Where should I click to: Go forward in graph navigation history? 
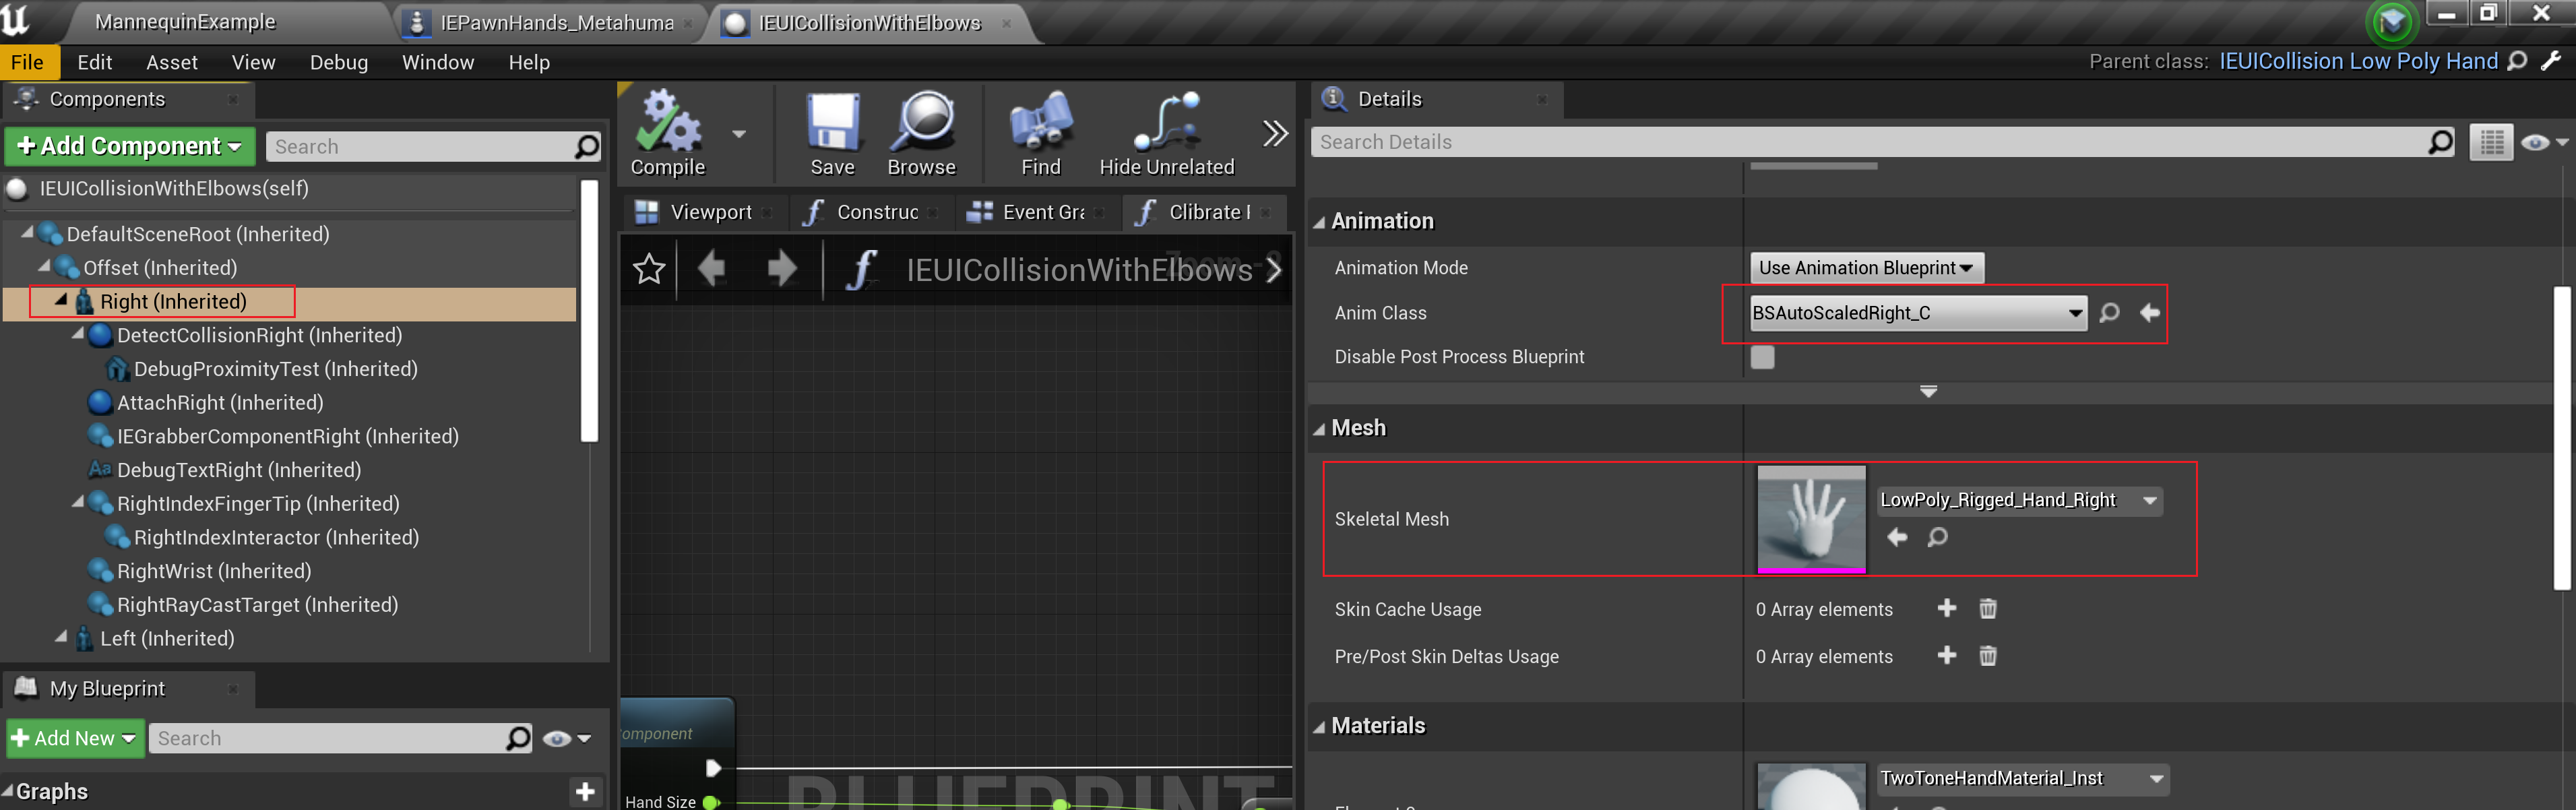pos(782,269)
